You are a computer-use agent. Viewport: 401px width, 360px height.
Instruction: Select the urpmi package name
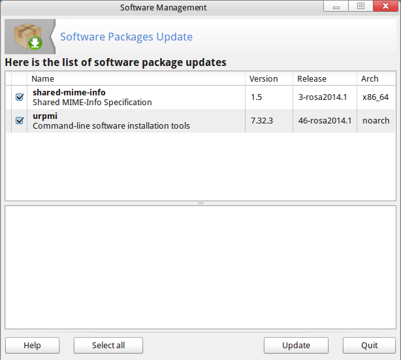point(45,116)
